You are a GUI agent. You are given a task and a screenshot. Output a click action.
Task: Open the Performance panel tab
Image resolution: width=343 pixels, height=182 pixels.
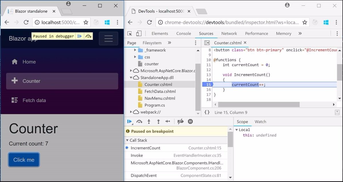pyautogui.click(x=256, y=33)
